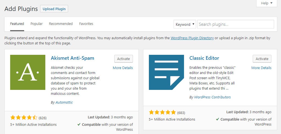Open the Akismet Anti-Spam title link
281x134 pixels.
[x=73, y=58]
